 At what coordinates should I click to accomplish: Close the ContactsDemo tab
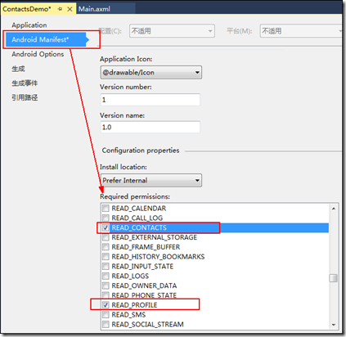[x=70, y=9]
